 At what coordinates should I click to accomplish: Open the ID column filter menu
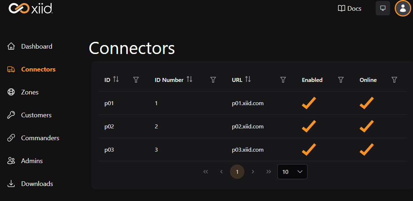pyautogui.click(x=136, y=80)
